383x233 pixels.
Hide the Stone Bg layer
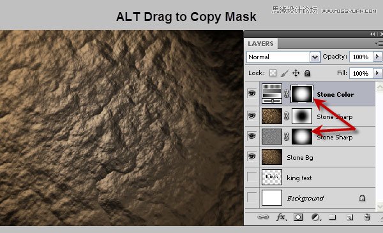point(252,157)
